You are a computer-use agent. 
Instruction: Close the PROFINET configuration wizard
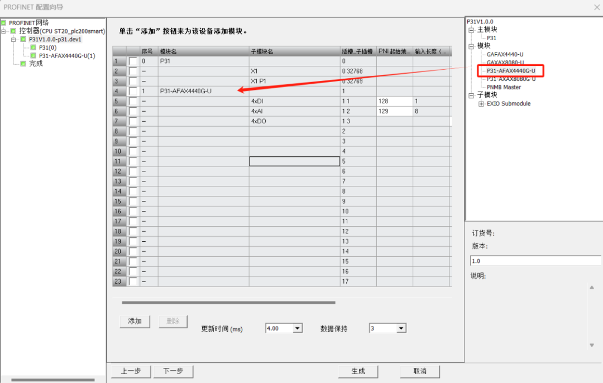596,7
